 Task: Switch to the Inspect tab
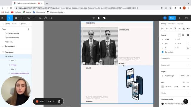[x=180, y=24]
